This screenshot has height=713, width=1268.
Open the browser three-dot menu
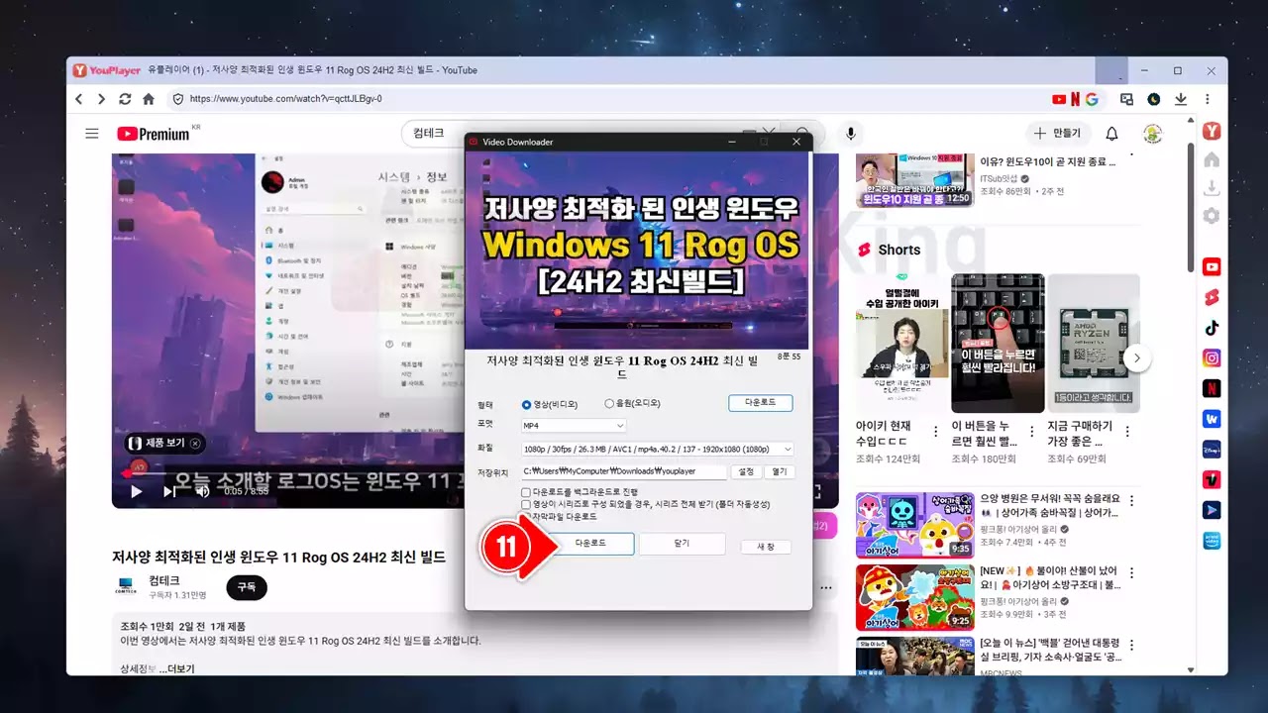[x=1208, y=99]
